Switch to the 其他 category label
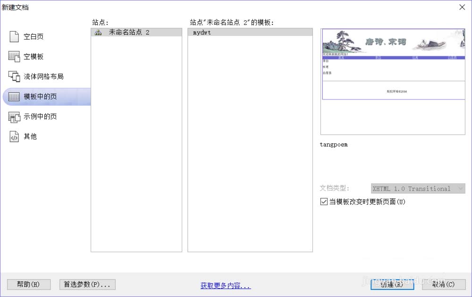 (30, 136)
